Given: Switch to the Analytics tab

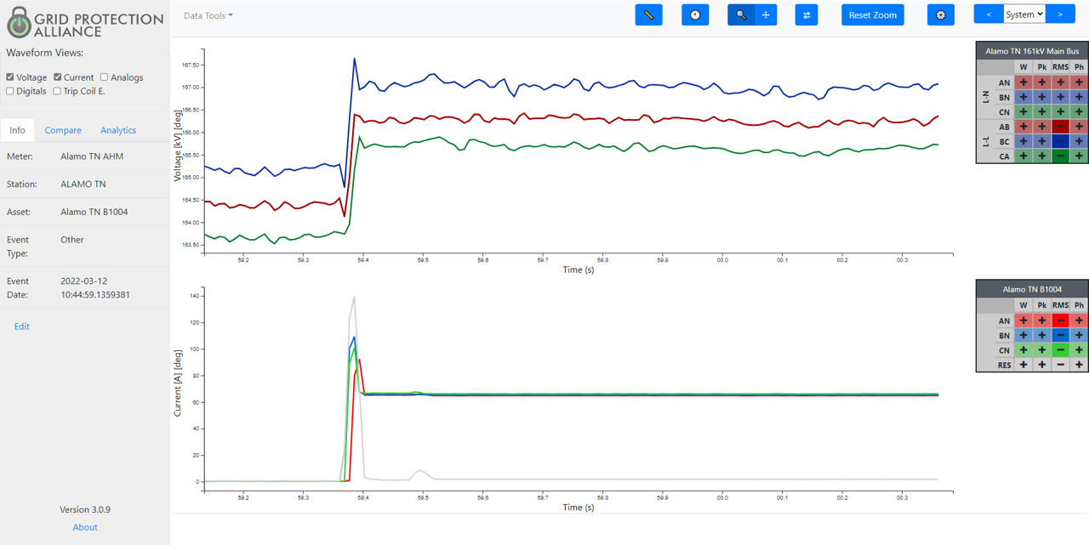Looking at the screenshot, I should [x=118, y=130].
